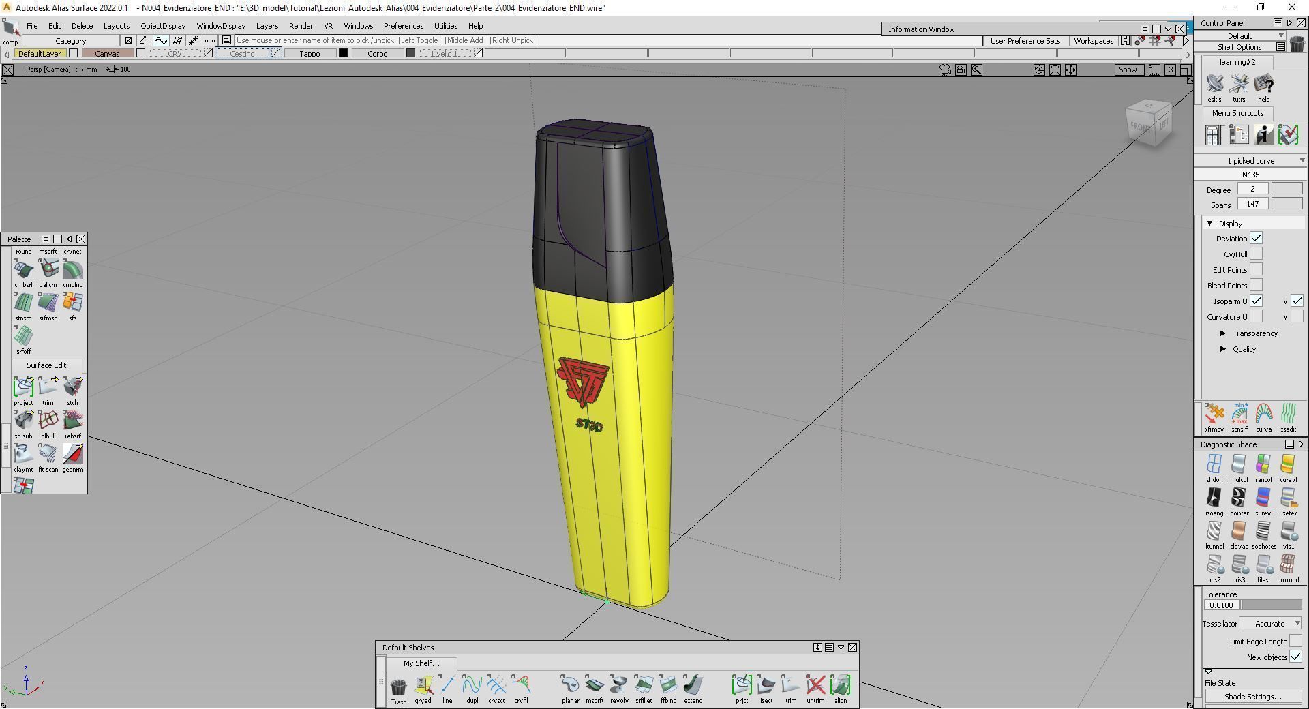1309x709 pixels.
Task: Open the 1 picked curve dropdown
Action: pos(1250,161)
